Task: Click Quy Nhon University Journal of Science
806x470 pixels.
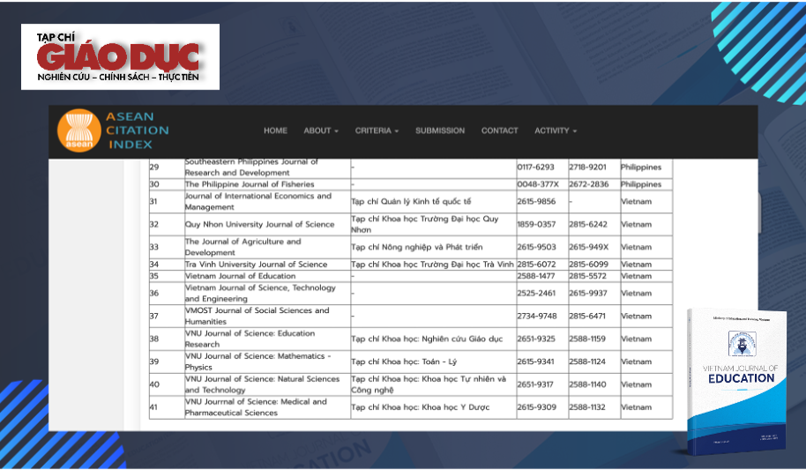Action: [259, 225]
